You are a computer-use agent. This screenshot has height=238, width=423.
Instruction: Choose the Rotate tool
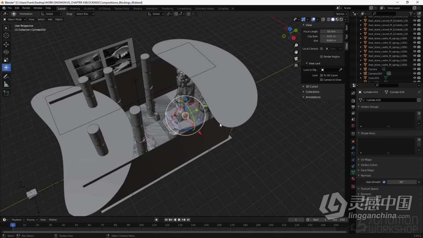[6, 52]
